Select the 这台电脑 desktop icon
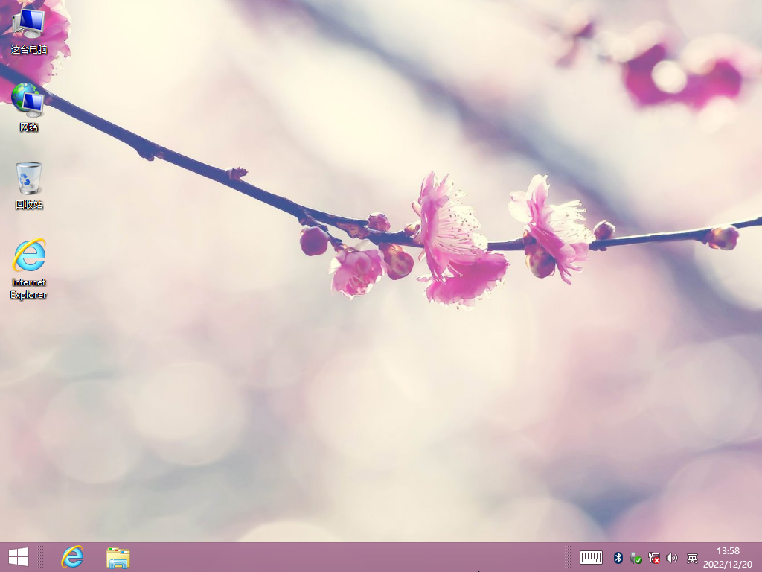The height and width of the screenshot is (572, 762). [29, 31]
